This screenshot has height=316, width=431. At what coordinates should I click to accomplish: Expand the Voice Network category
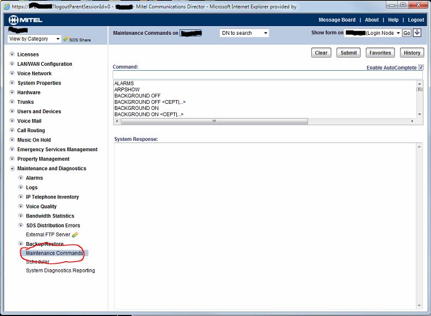click(x=12, y=73)
